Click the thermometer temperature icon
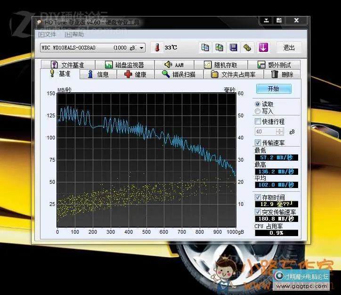 pos(157,48)
